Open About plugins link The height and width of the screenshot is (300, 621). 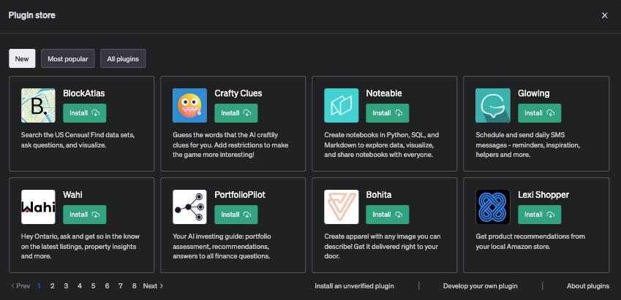click(588, 286)
